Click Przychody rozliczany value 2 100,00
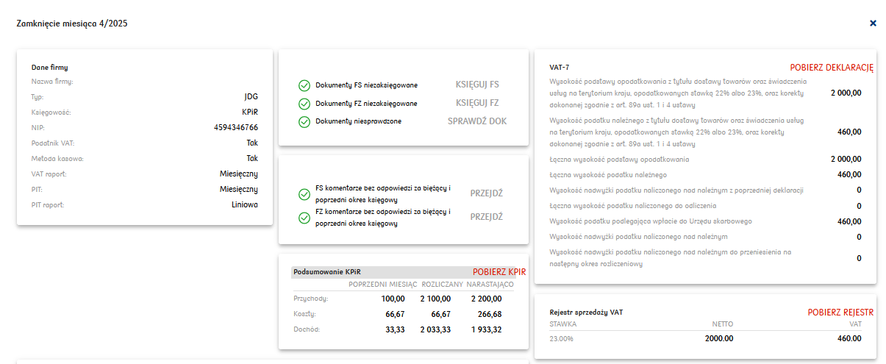886x364 pixels. click(x=434, y=299)
